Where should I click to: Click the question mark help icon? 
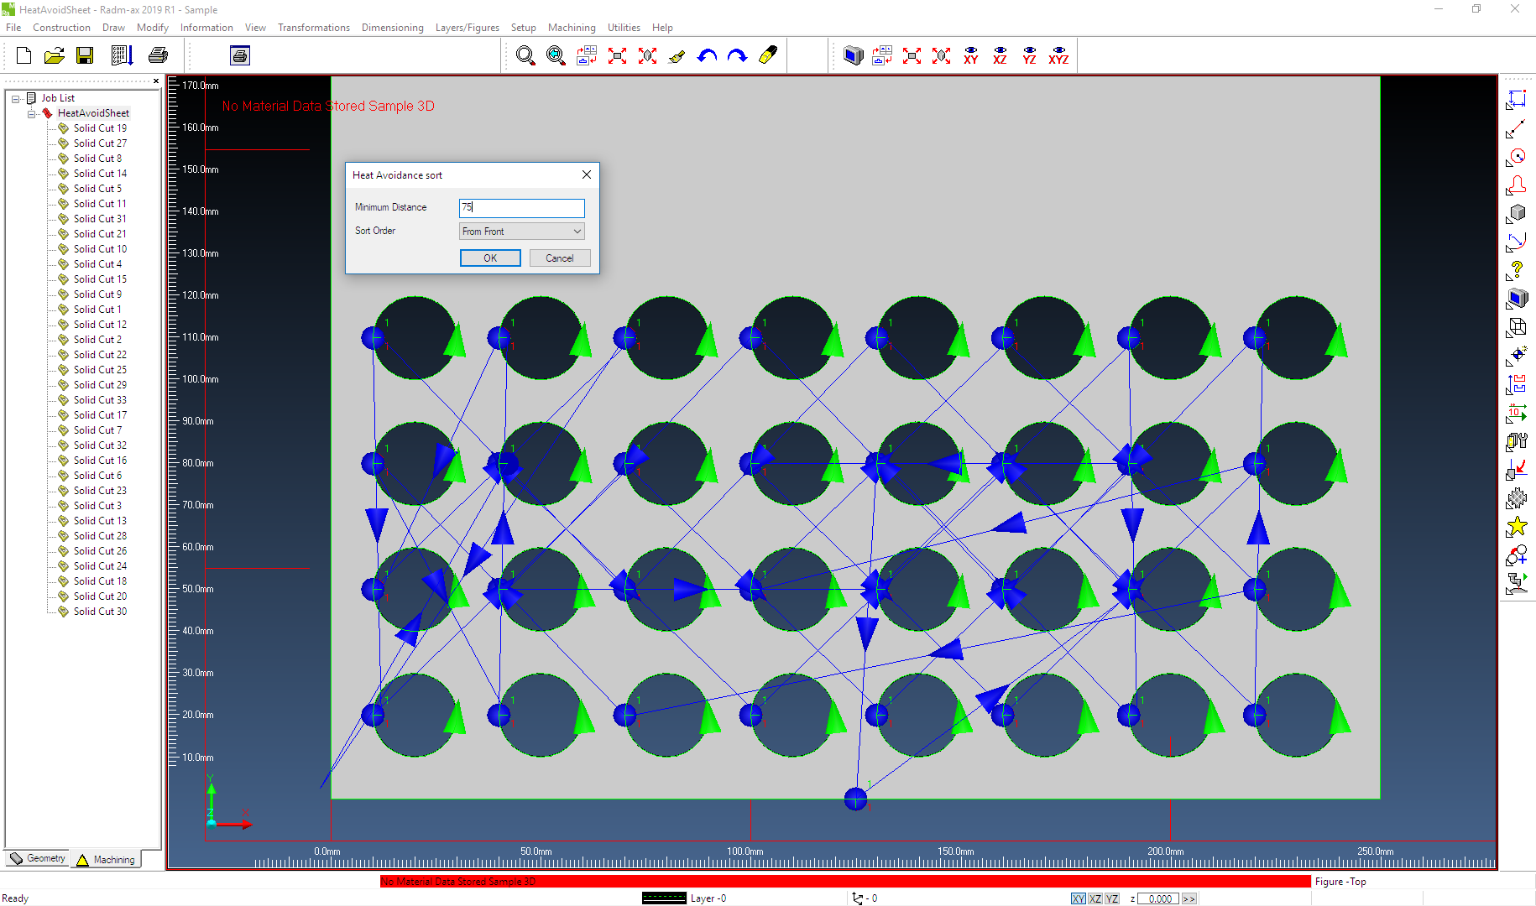click(1516, 270)
